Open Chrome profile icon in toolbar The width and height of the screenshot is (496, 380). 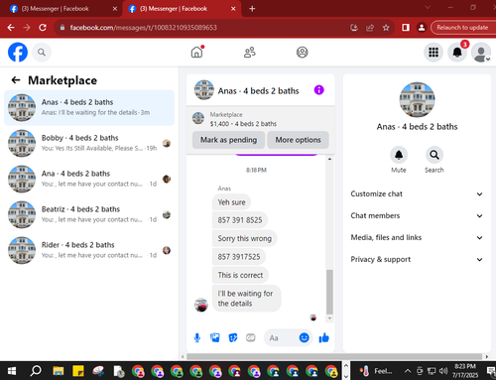(422, 28)
